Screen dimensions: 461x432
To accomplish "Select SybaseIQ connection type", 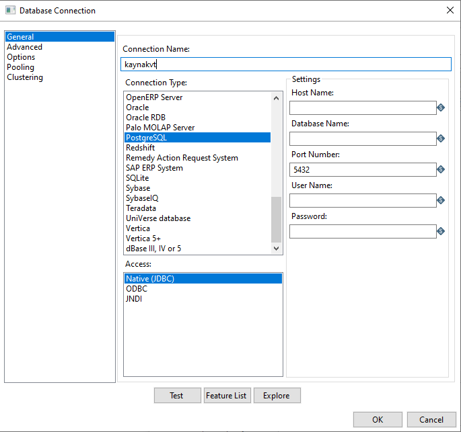I will pos(197,198).
